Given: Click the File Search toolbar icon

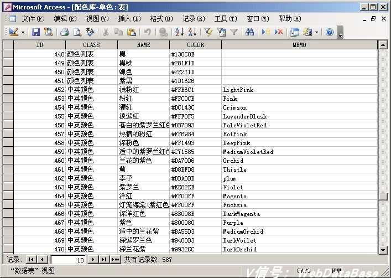Looking at the screenshot, I should pyautogui.click(x=48, y=32).
